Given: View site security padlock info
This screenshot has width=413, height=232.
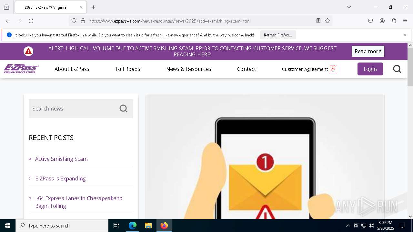Looking at the screenshot, I should (83, 21).
